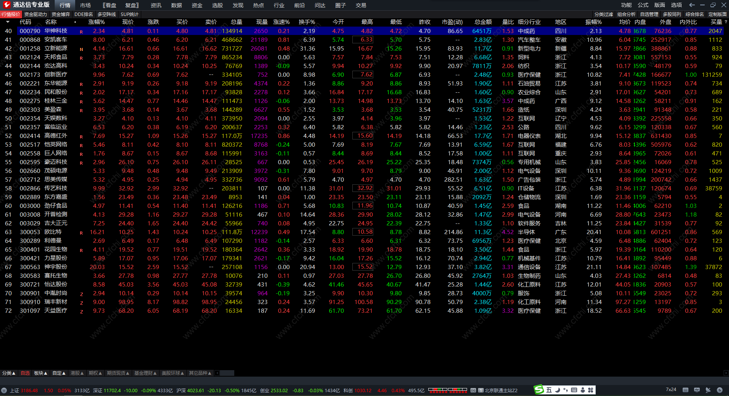Click the red-green market breadth indicator bars
The image size is (729, 396).
tap(448, 390)
